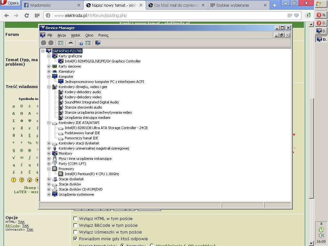Insert the Σ symbol
Viewport: 328px width, 246px height.
coord(13,121)
